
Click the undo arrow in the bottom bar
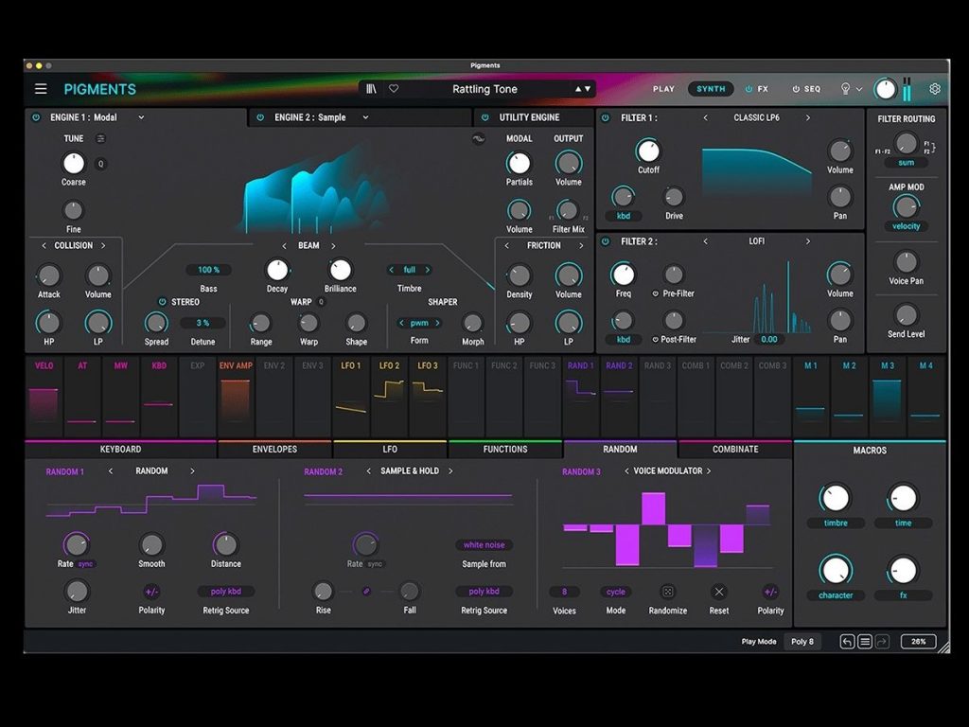pos(848,641)
